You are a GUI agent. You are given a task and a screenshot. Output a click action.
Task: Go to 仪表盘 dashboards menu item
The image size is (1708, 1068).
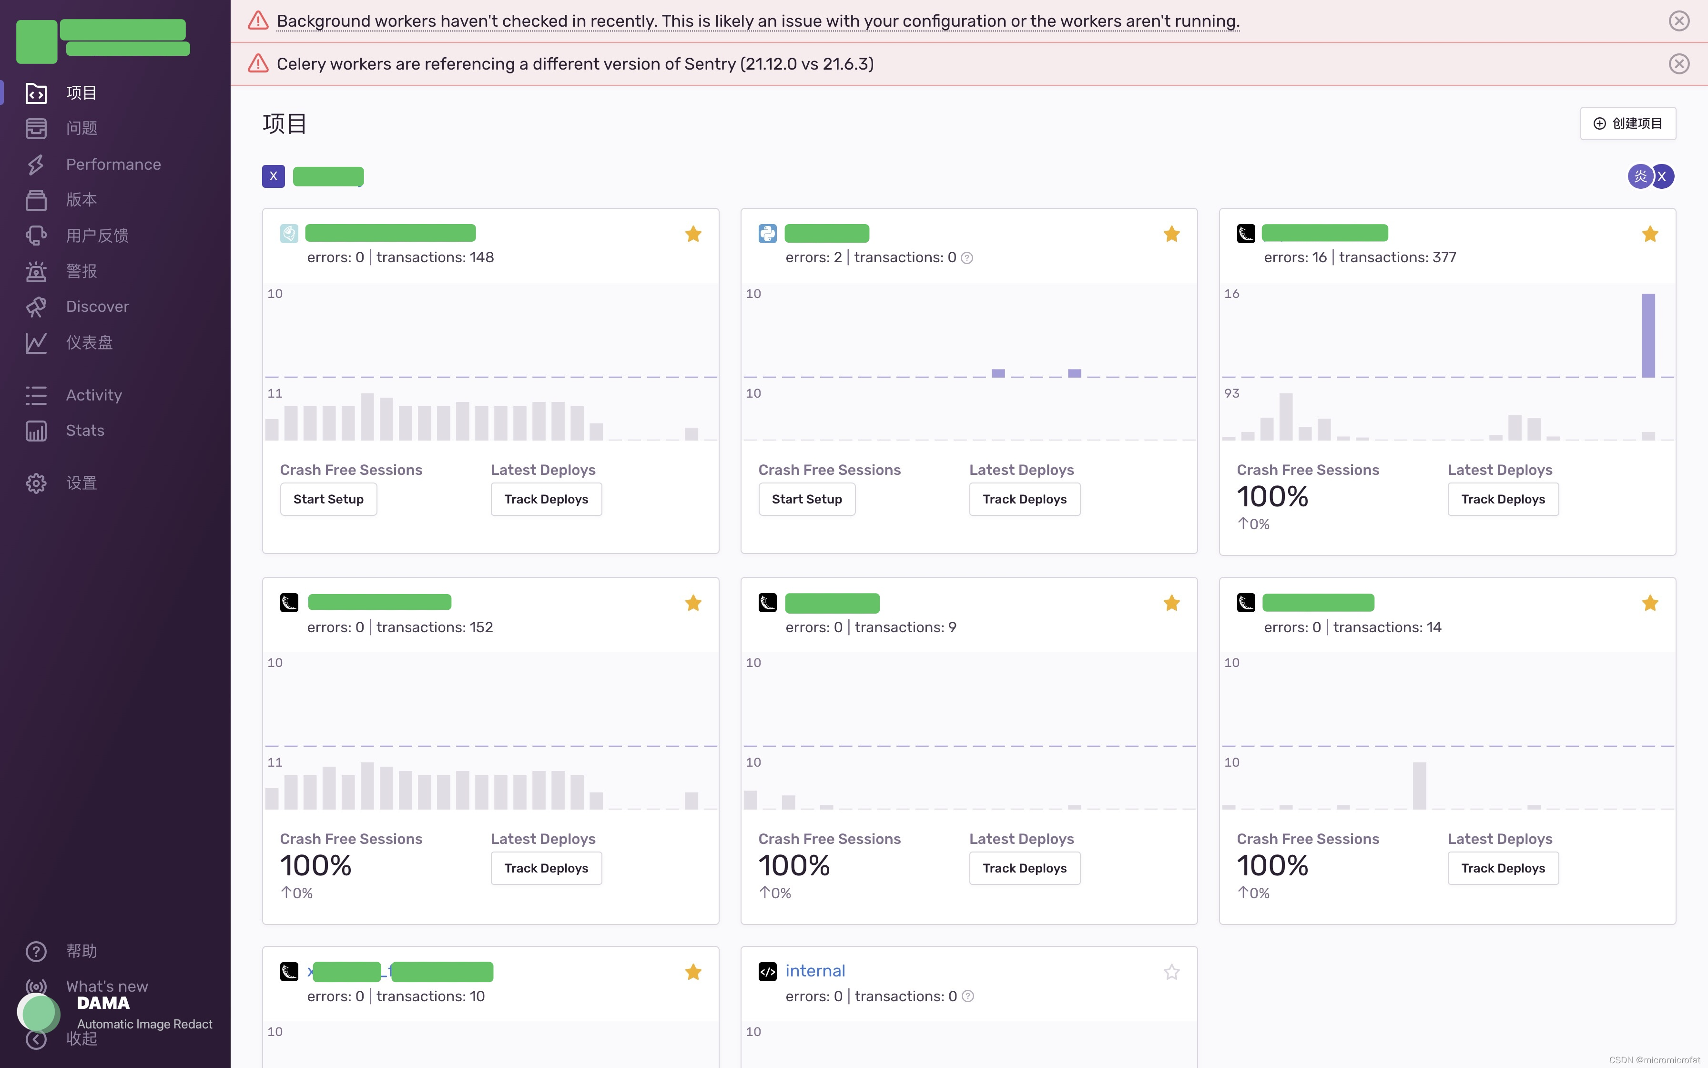click(89, 343)
